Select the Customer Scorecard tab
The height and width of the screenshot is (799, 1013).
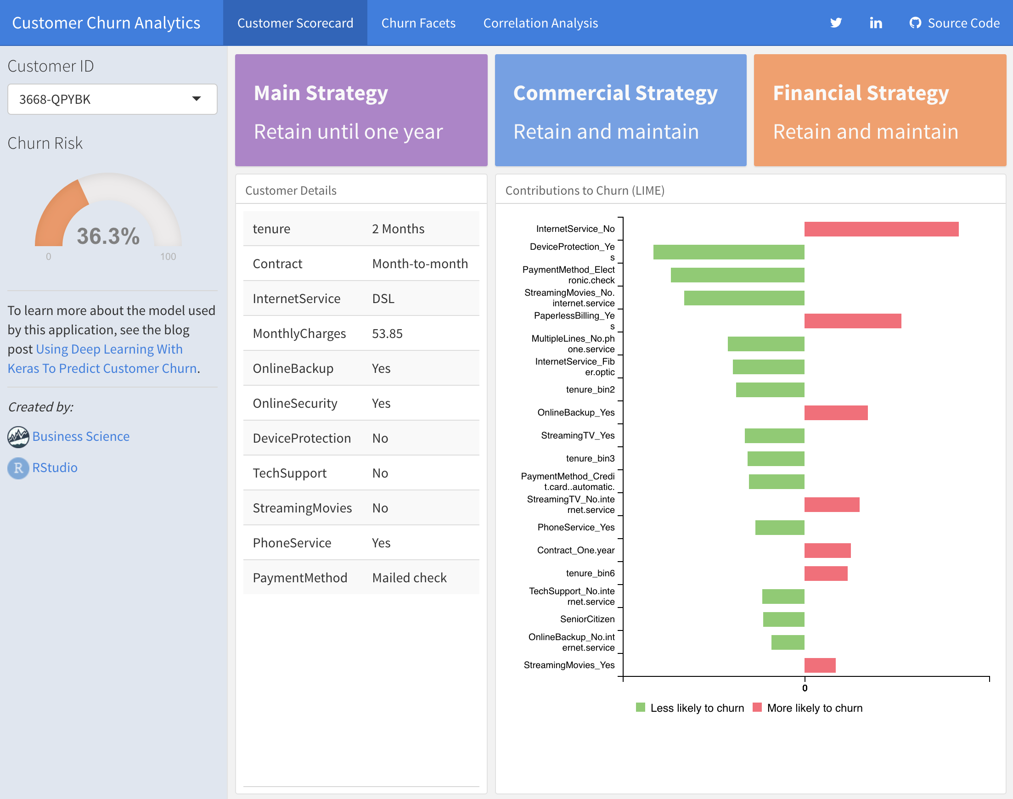tap(295, 23)
